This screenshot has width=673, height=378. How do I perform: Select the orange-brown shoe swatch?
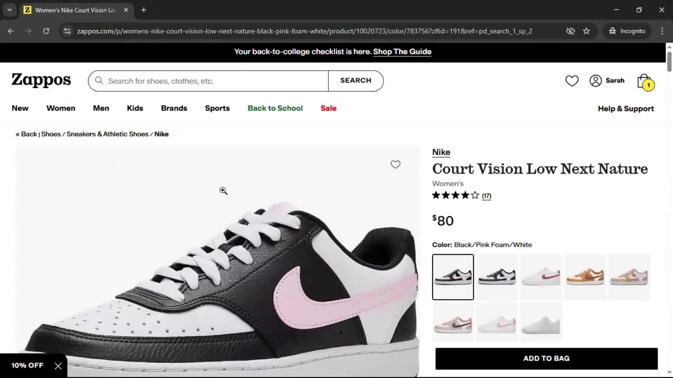585,277
